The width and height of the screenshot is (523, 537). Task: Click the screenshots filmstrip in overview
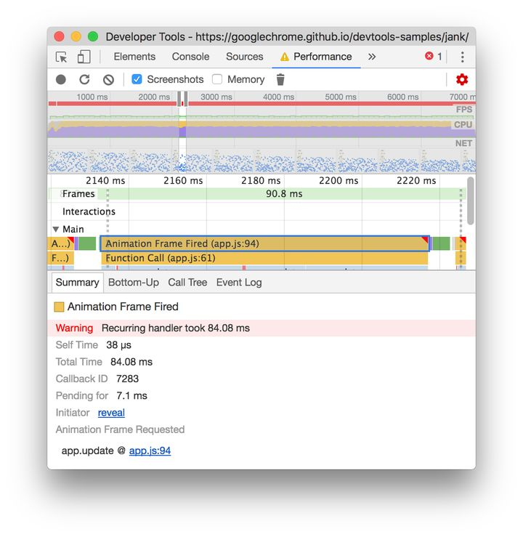click(x=261, y=161)
